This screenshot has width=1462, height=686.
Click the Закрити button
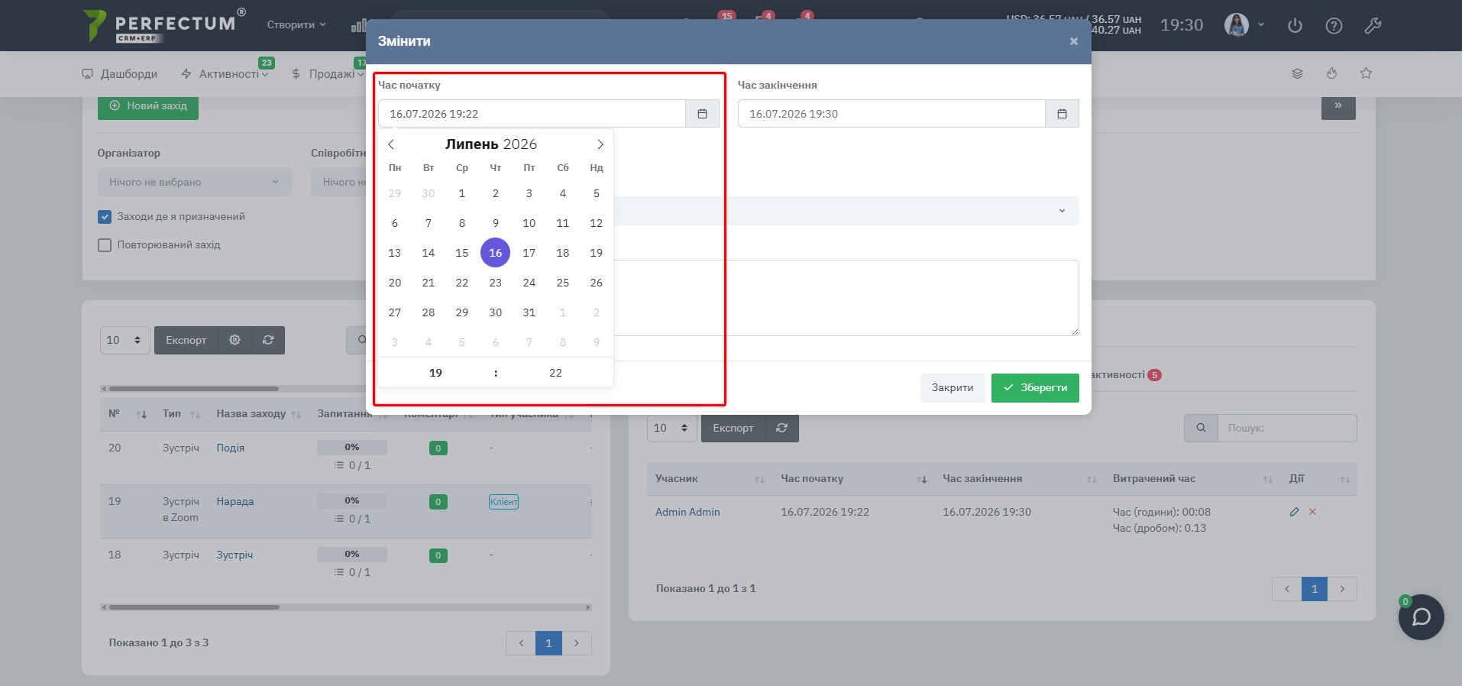click(x=952, y=388)
